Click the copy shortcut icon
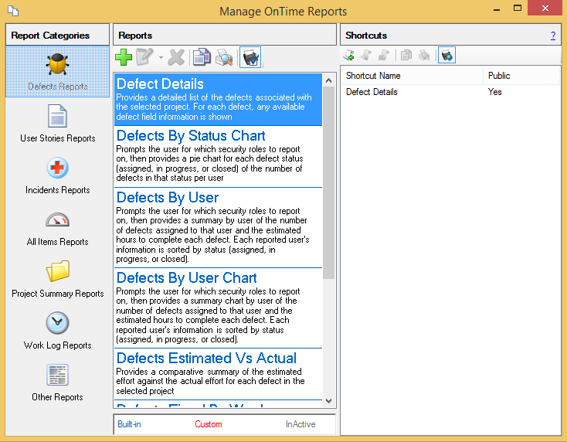 pyautogui.click(x=406, y=56)
